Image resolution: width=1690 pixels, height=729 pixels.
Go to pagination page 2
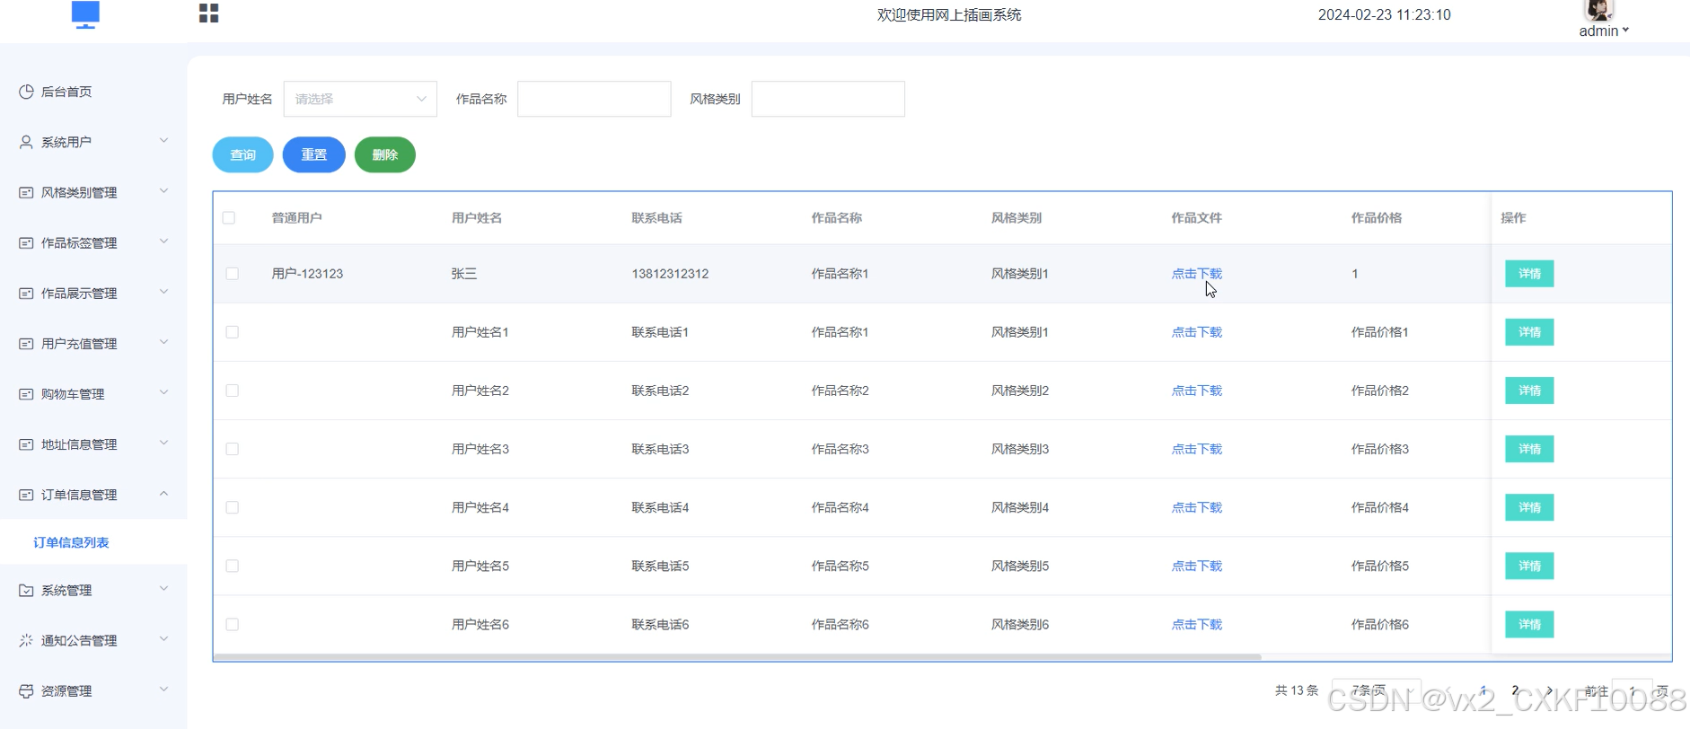(1515, 690)
